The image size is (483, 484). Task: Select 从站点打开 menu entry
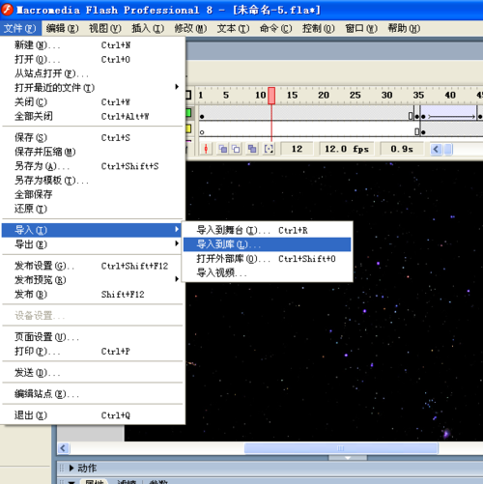point(93,73)
